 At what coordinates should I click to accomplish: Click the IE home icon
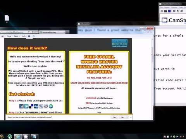tap(145, 32)
